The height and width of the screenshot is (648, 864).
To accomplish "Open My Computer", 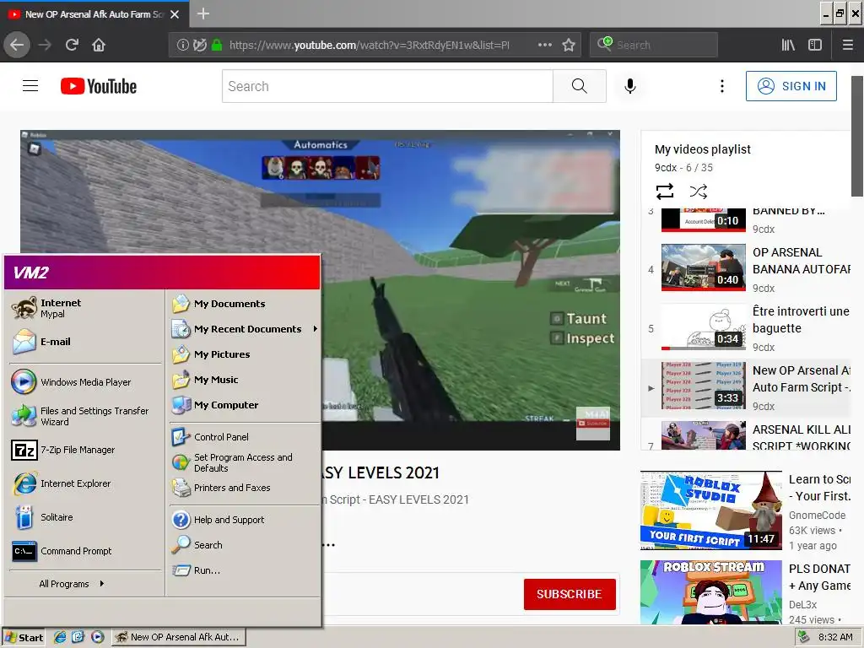I will pyautogui.click(x=244, y=405).
